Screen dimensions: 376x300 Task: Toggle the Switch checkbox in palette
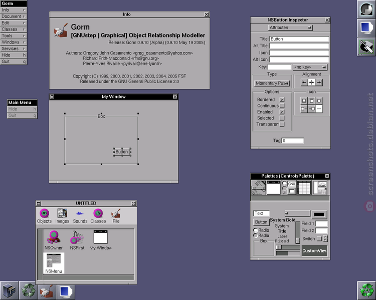coord(319,239)
